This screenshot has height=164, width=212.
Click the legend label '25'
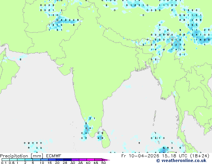coord(65,163)
